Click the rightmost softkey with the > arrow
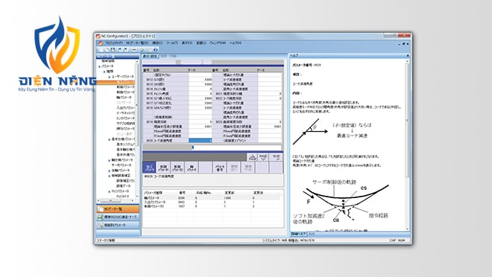 point(276,157)
